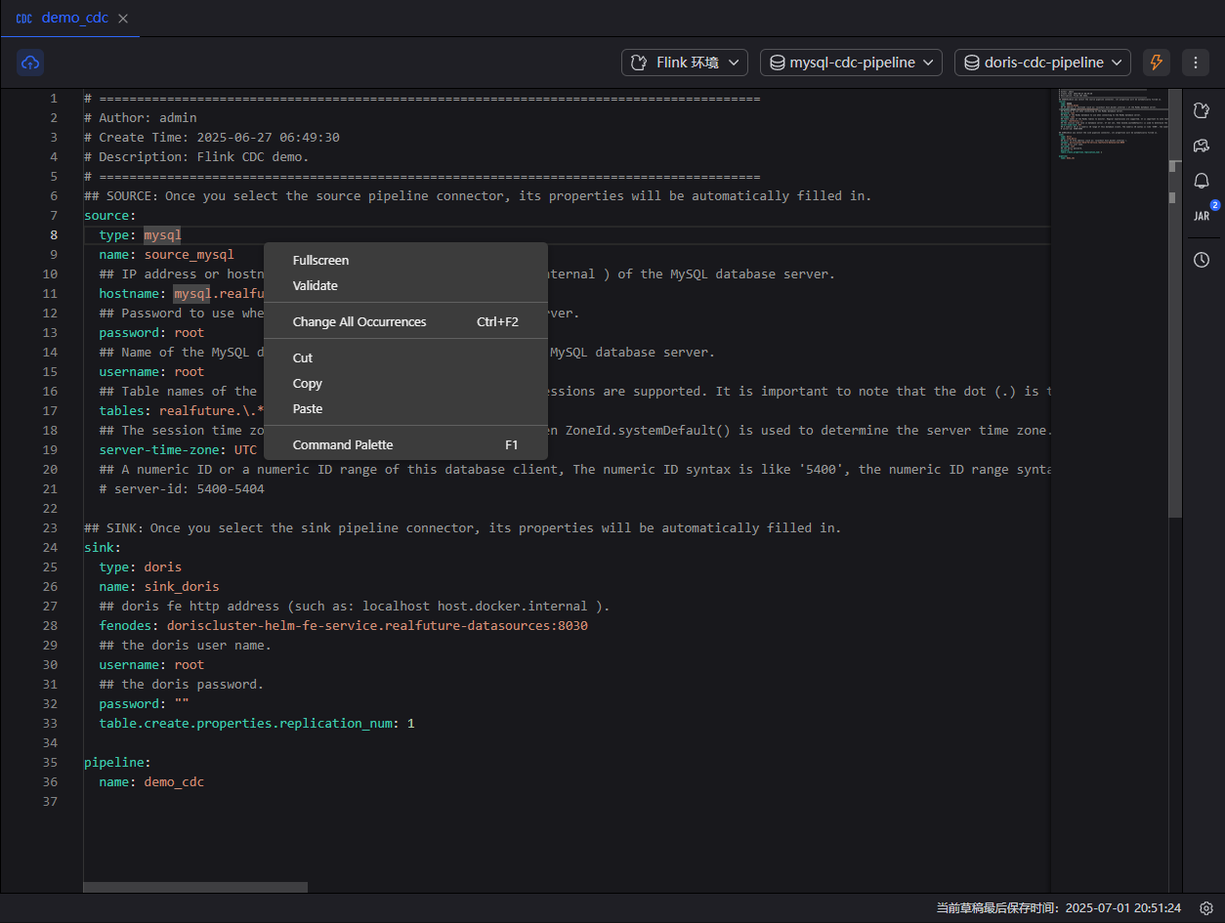Viewport: 1225px width, 923px height.
Task: Choose Change All Occurrences menu entry
Action: pyautogui.click(x=359, y=322)
